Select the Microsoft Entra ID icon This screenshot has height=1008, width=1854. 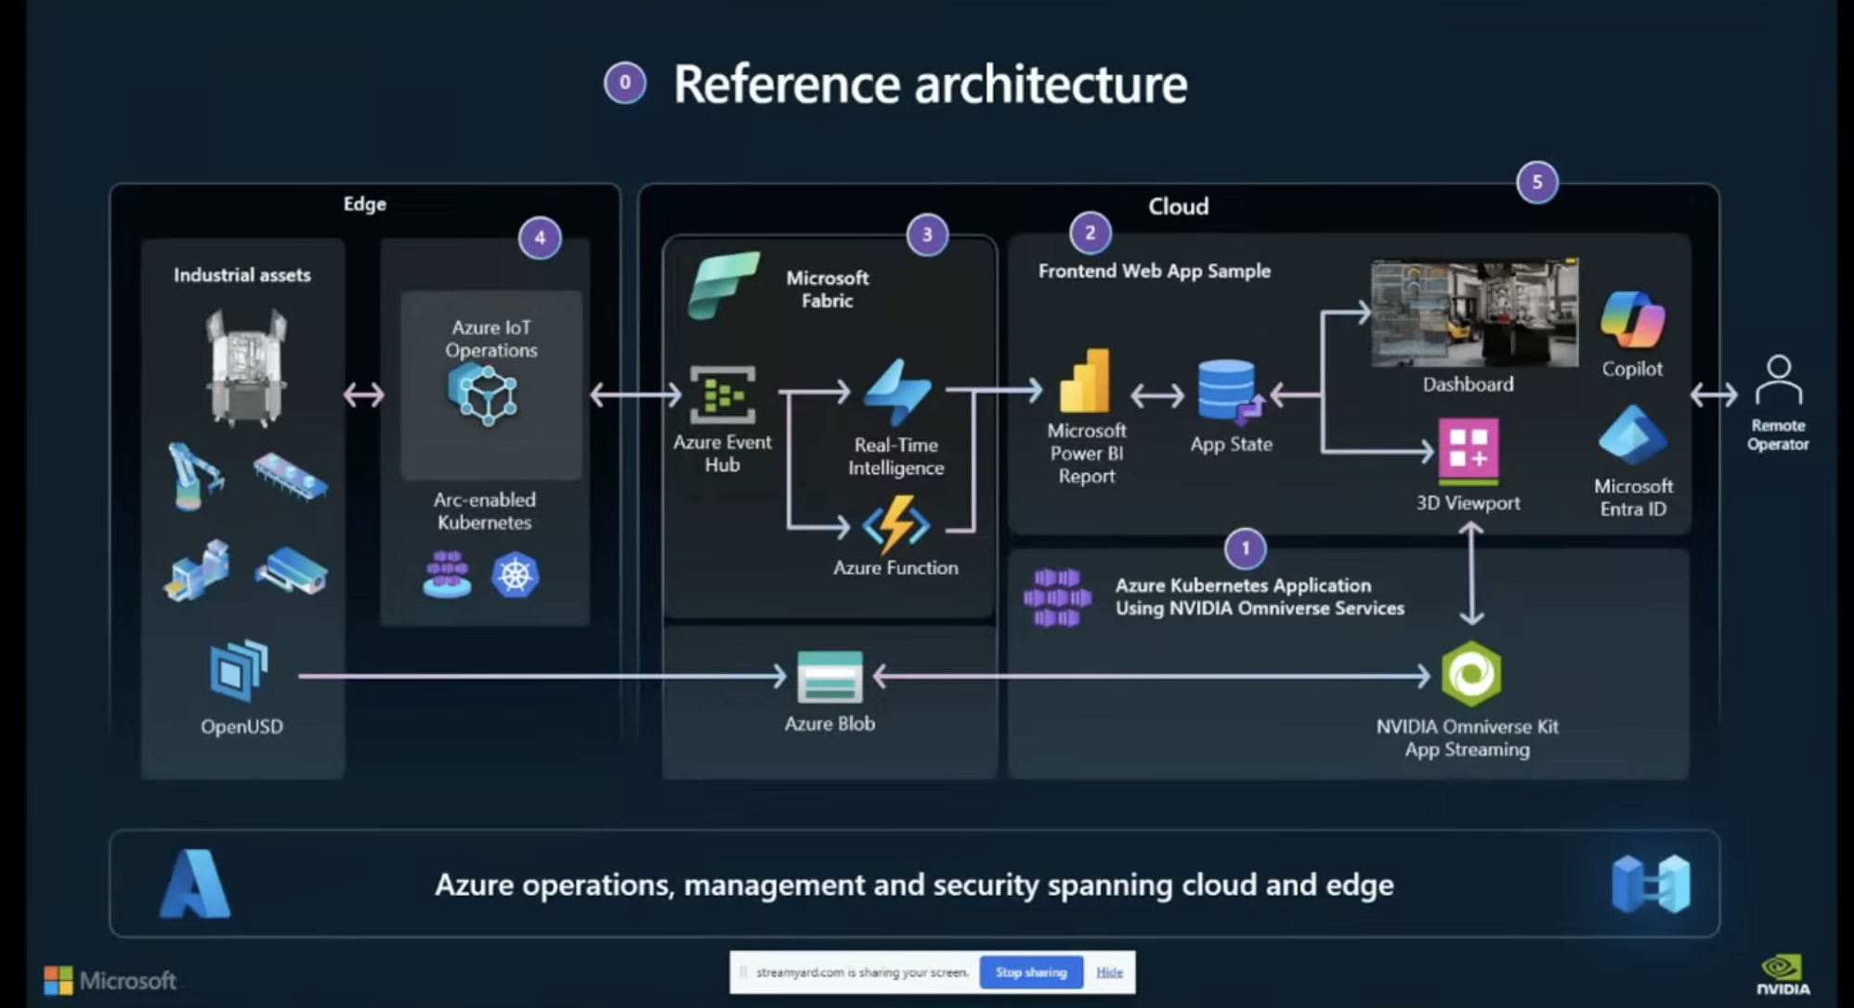(1632, 434)
